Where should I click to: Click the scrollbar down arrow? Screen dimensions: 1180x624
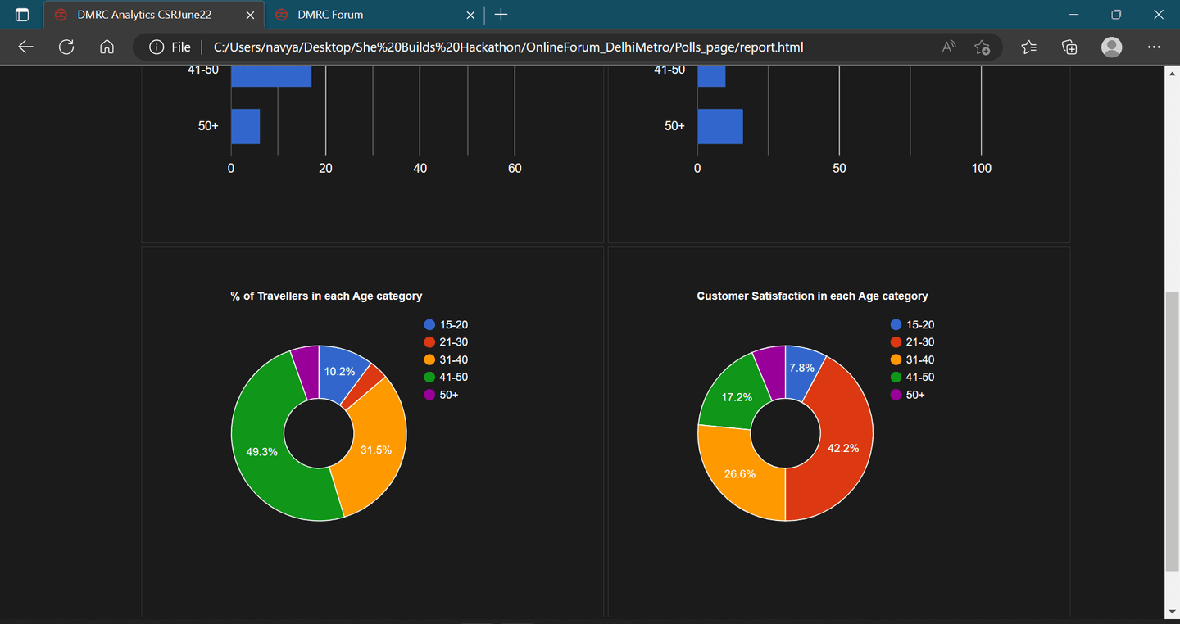click(1172, 613)
